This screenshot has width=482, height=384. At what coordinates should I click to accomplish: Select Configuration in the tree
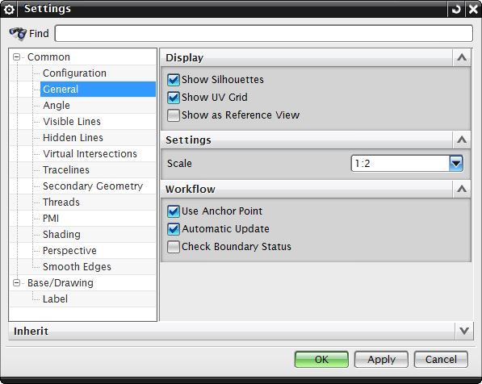(75, 73)
